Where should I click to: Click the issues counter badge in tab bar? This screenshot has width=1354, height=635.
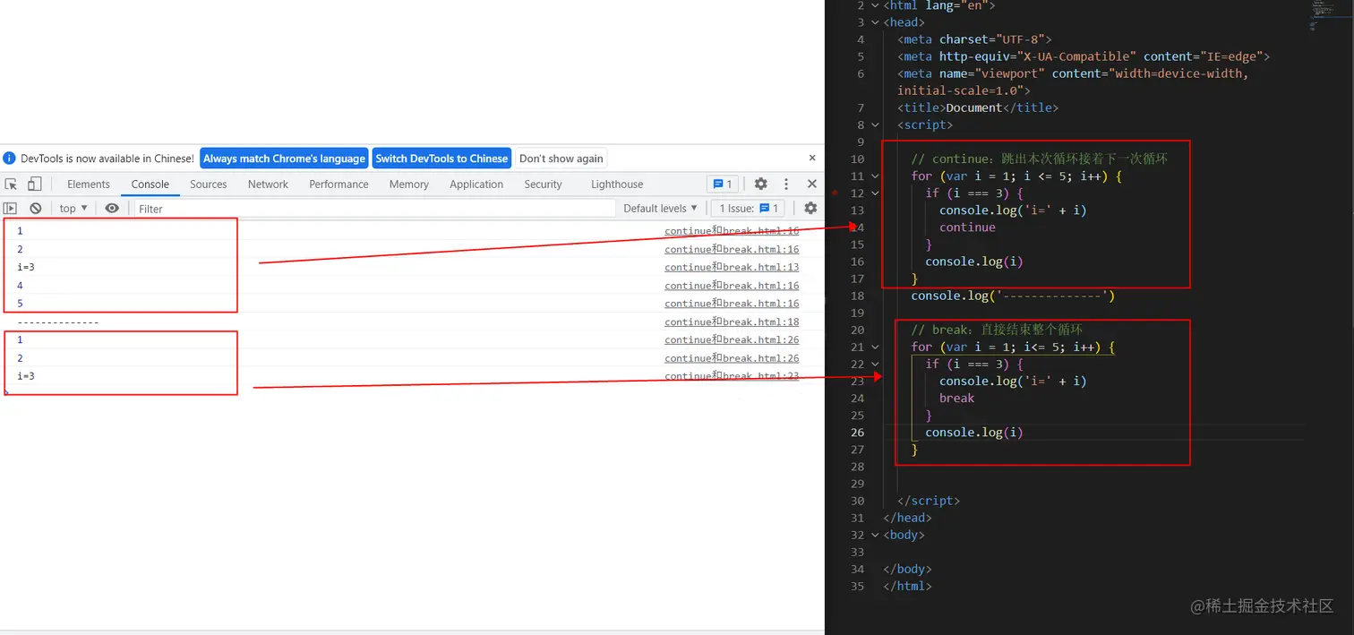[x=722, y=184]
